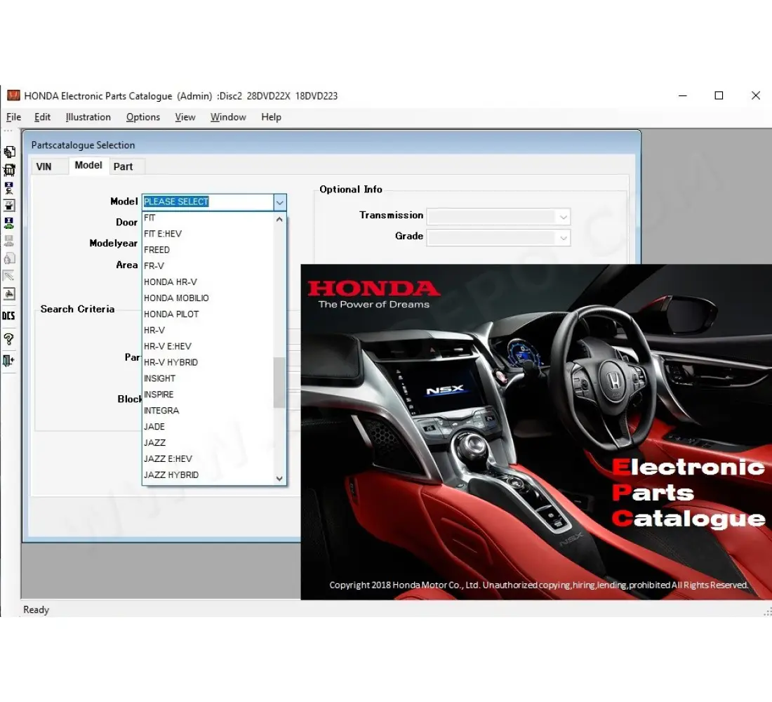The width and height of the screenshot is (772, 702).
Task: Open the Grade dropdown
Action: point(562,237)
